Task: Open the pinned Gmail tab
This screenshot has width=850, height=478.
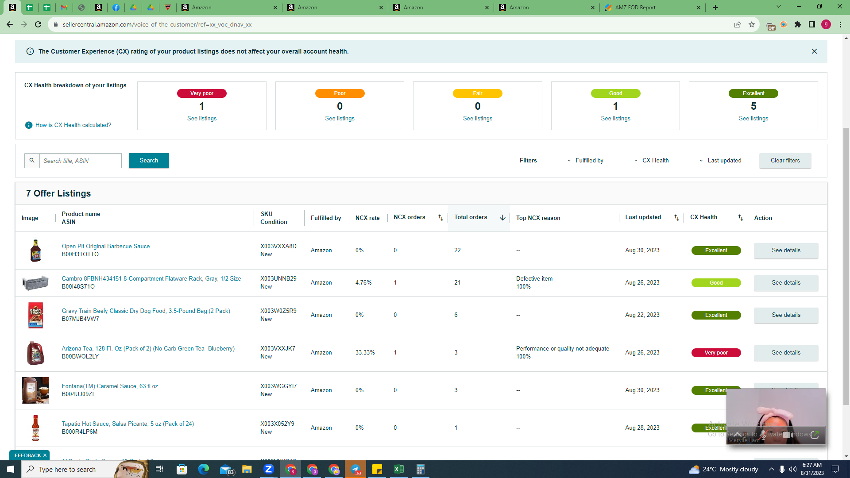Action: [64, 8]
